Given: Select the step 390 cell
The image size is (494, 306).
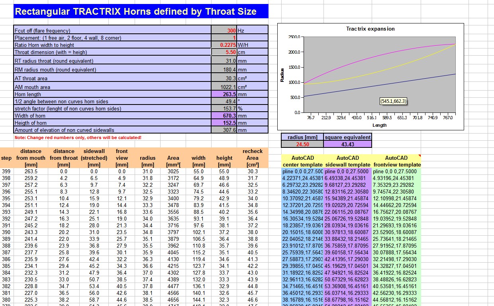Looking at the screenshot, I should click(x=6, y=232).
